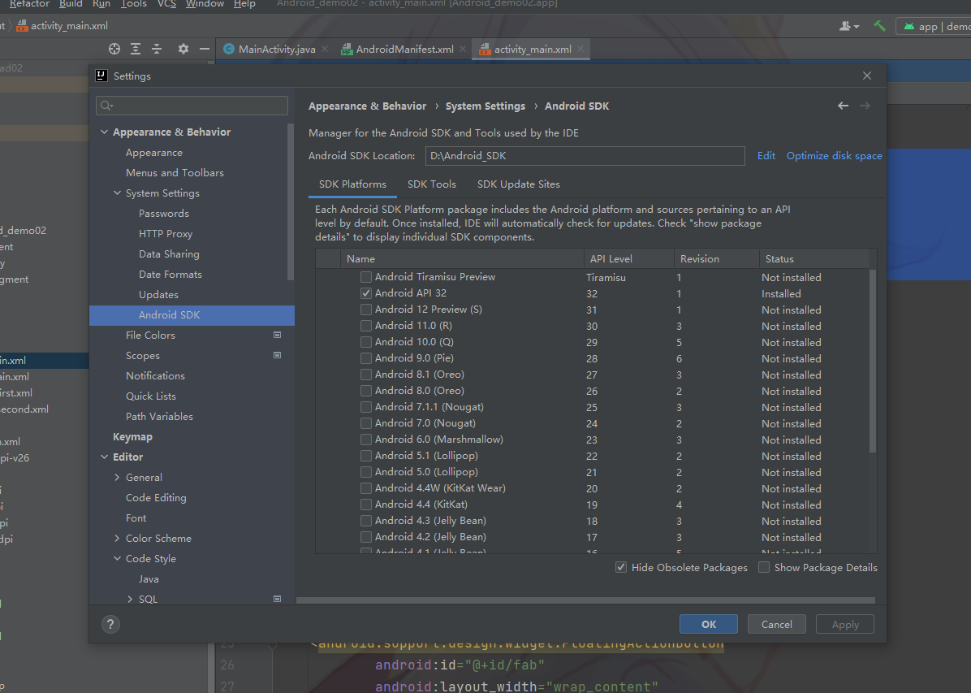Uncheck the Android API 32 checkbox
The width and height of the screenshot is (971, 693).
366,293
